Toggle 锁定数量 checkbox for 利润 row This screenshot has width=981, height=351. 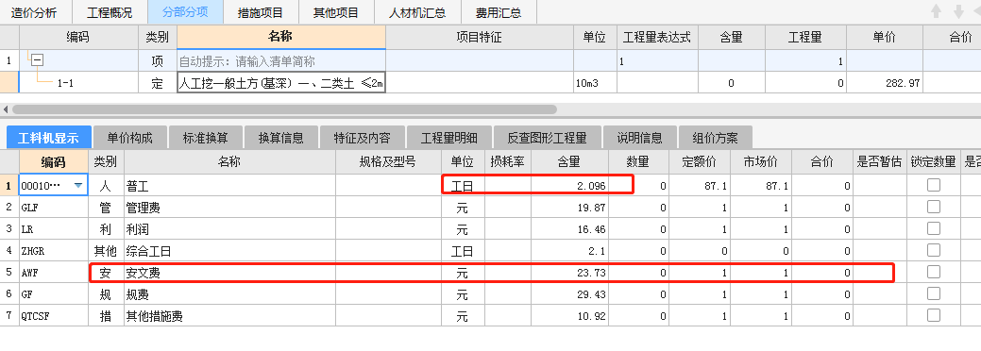pos(934,228)
